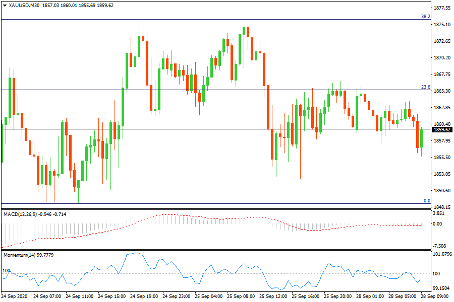Select the last green candle at right edge
454x302 pixels.
(x=421, y=138)
